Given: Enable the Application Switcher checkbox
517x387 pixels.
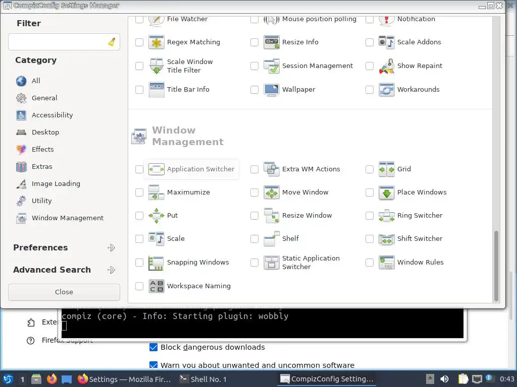Looking at the screenshot, I should tap(139, 169).
